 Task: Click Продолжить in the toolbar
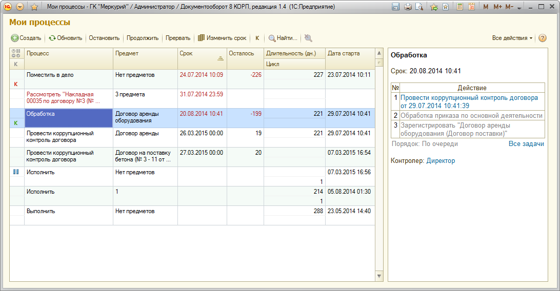(x=143, y=38)
